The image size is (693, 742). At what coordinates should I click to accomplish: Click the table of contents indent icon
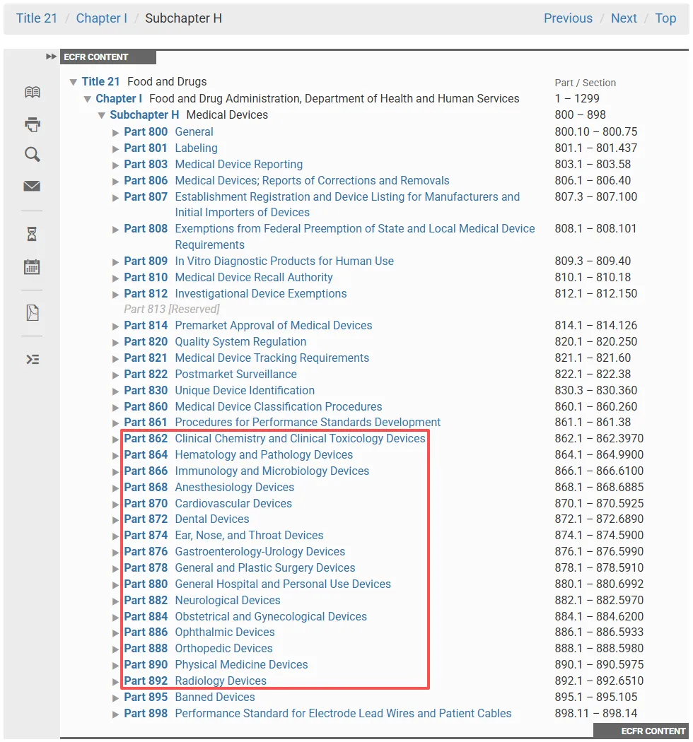pyautogui.click(x=33, y=360)
